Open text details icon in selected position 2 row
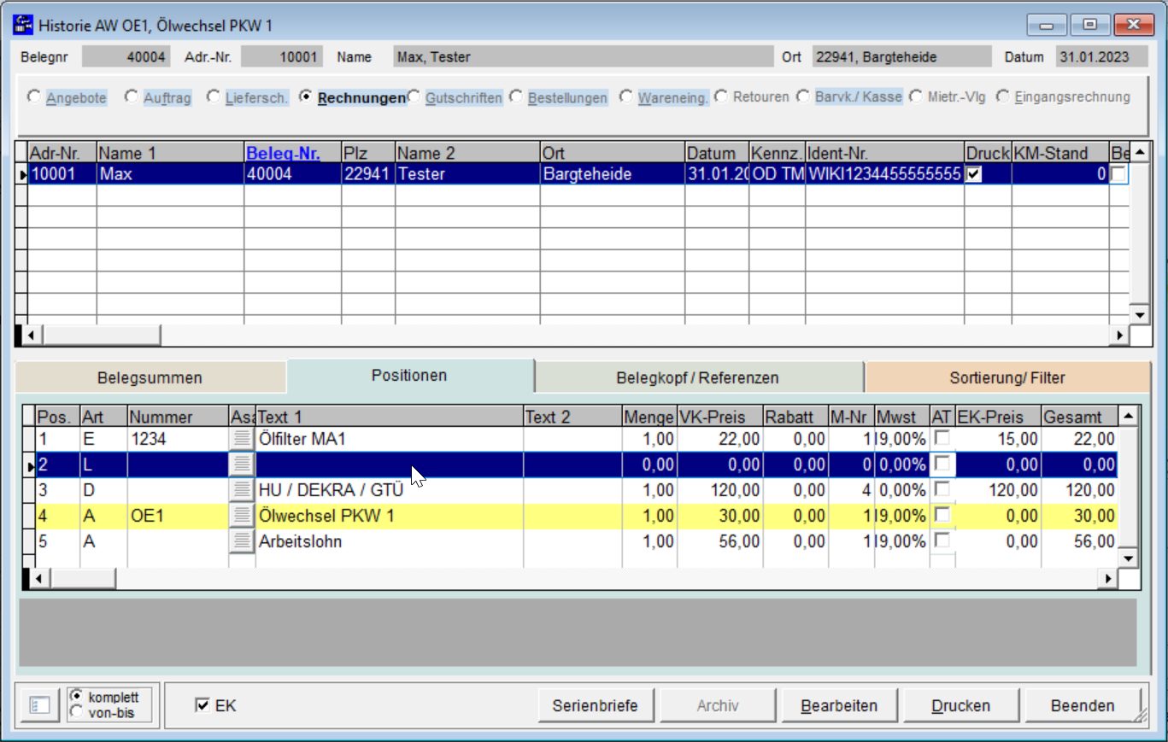 242,464
